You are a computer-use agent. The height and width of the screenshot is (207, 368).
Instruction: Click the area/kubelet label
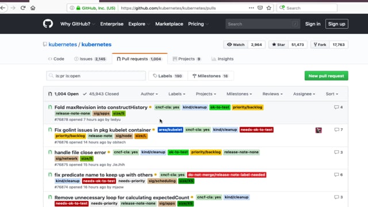170,129
